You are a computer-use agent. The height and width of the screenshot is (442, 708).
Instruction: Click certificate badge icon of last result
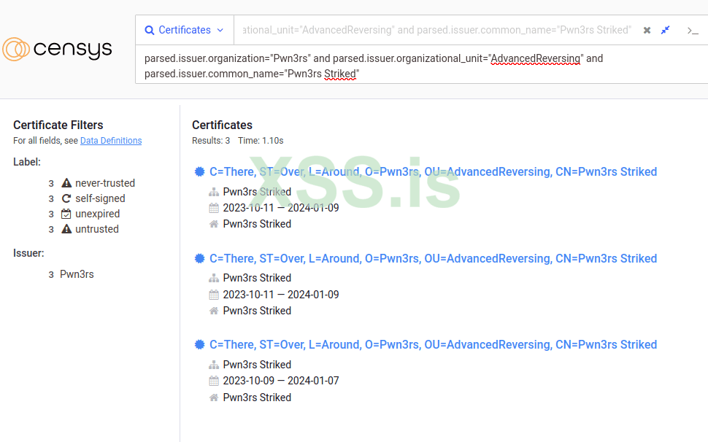199,344
